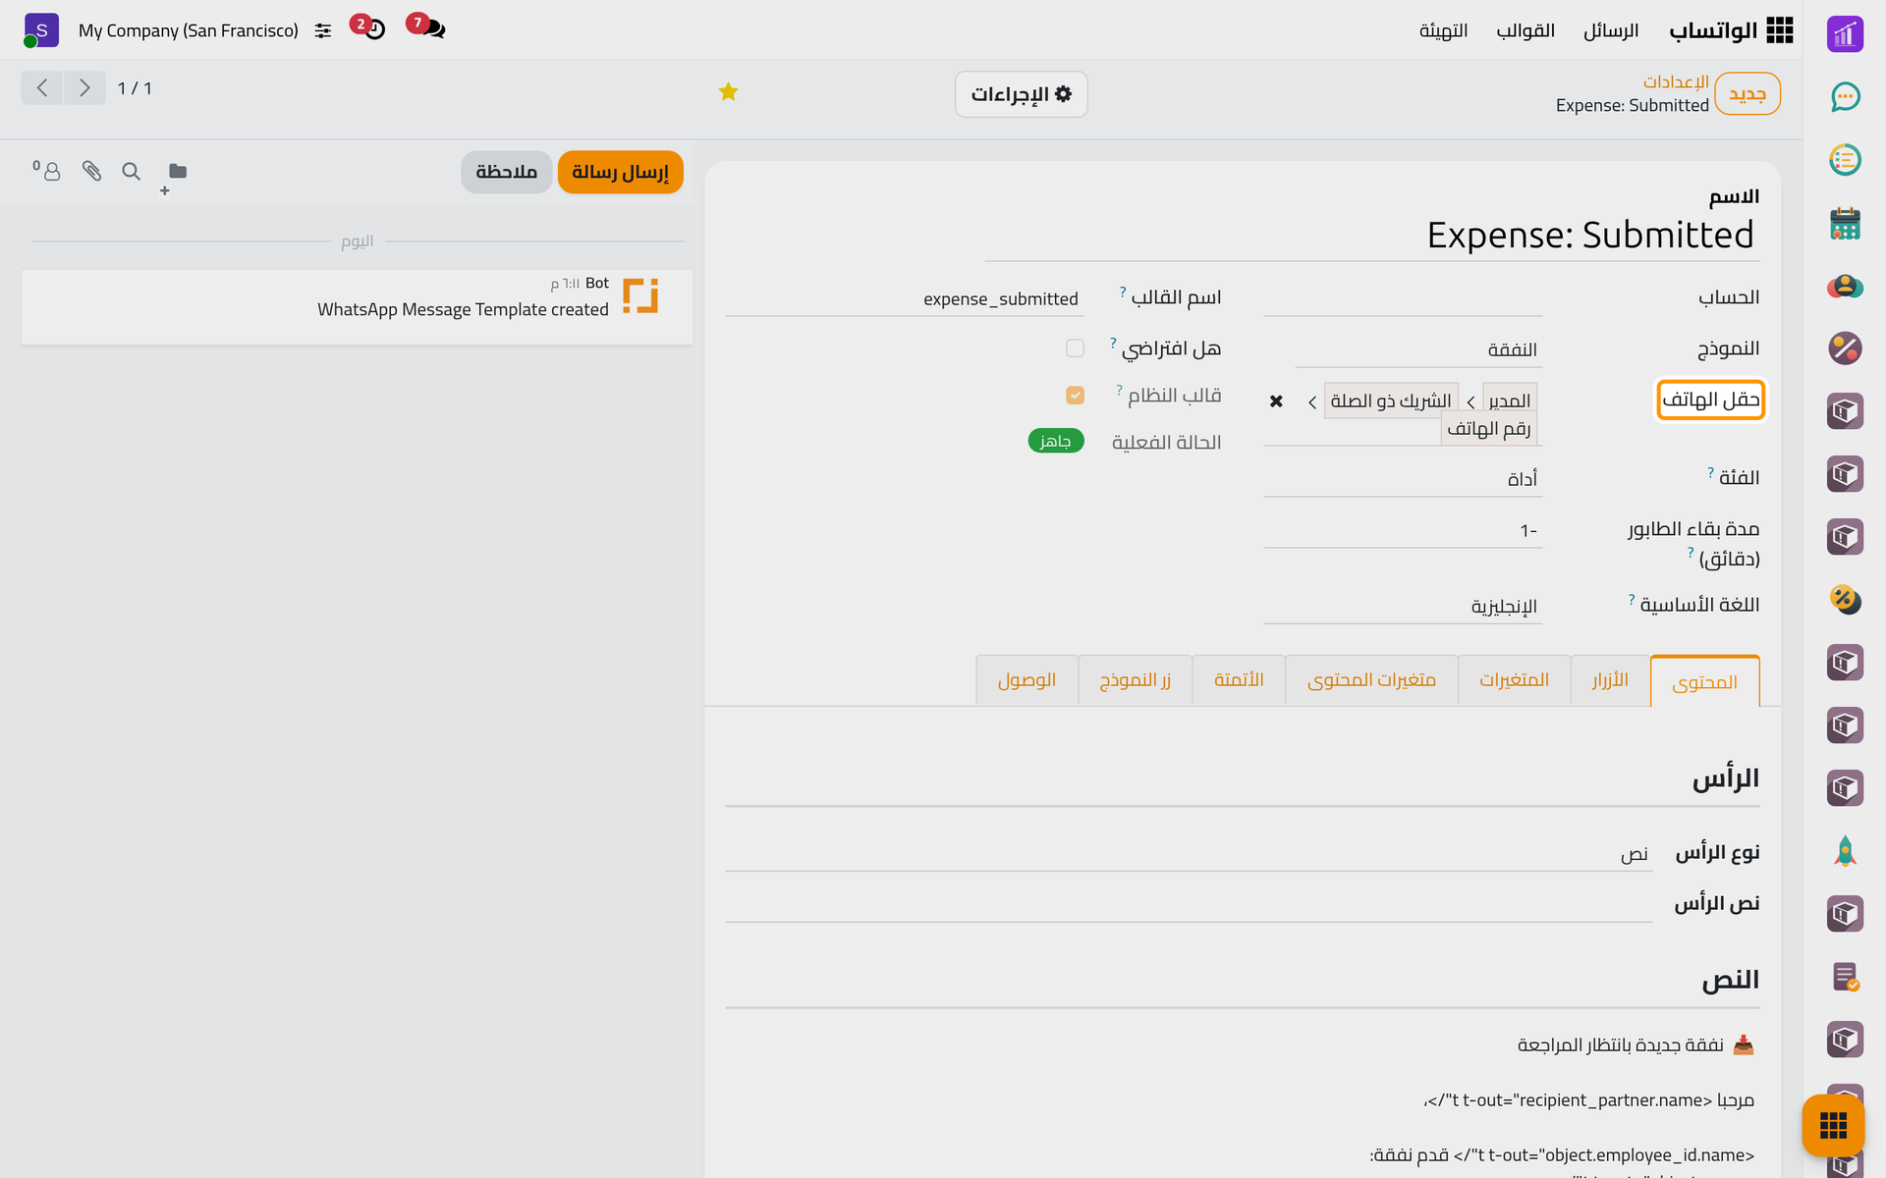
Task: Clear the phone field path selection
Action: point(1276,402)
